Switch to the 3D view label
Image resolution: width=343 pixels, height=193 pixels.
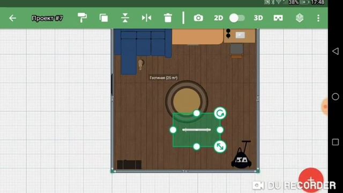tap(258, 18)
